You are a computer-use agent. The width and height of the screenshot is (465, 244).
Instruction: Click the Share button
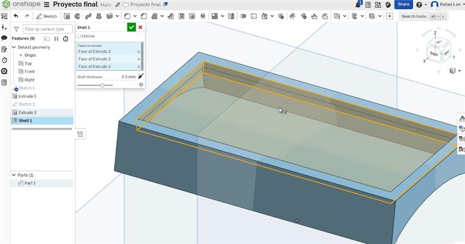(x=403, y=5)
